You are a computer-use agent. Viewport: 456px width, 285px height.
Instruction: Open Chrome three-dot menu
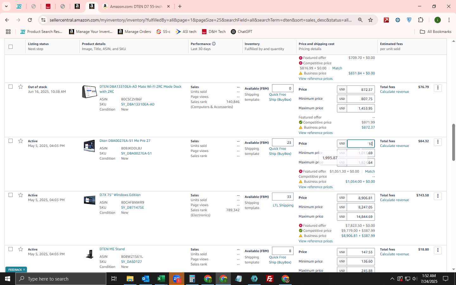click(449, 20)
